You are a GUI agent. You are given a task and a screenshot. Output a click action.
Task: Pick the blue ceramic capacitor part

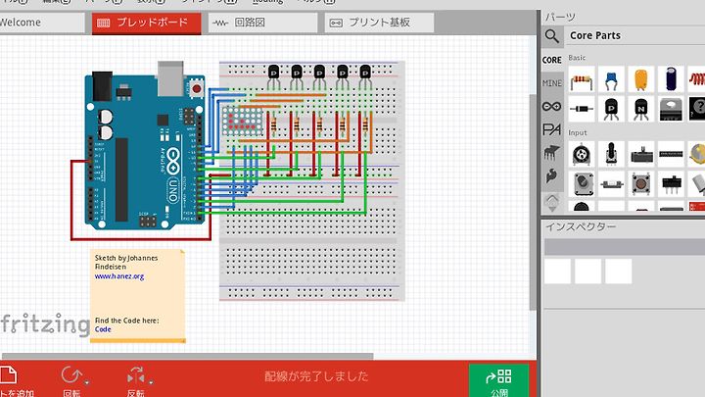[x=611, y=79]
